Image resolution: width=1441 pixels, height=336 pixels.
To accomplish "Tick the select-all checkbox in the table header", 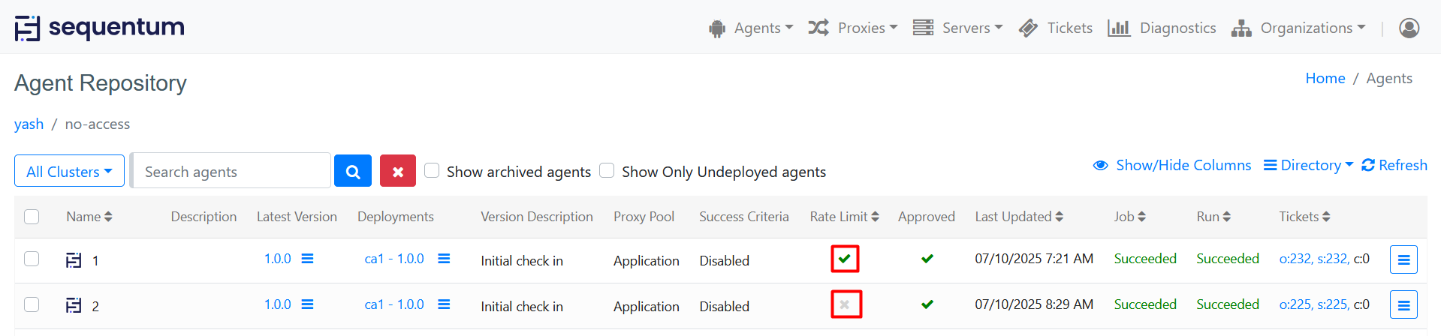I will coord(32,217).
